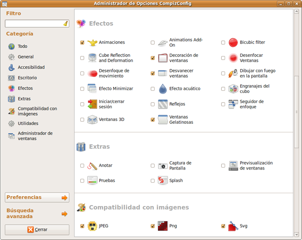The height and width of the screenshot is (240, 302).
Task: Click the Filtro search text field
Action: click(33, 23)
